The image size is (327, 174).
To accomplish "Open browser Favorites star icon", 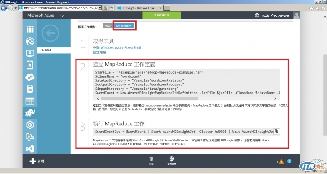I will pyautogui.click(x=317, y=8).
